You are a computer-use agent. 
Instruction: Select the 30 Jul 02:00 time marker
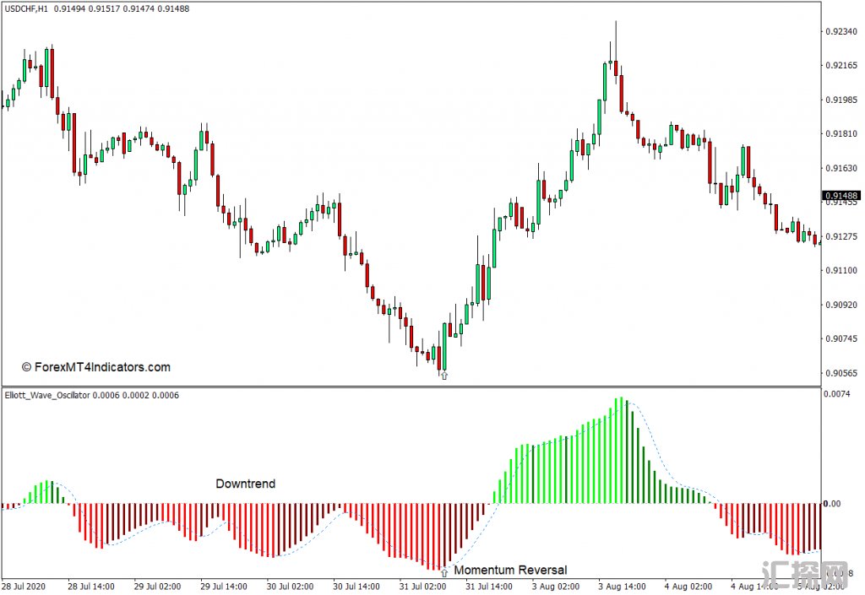point(290,586)
